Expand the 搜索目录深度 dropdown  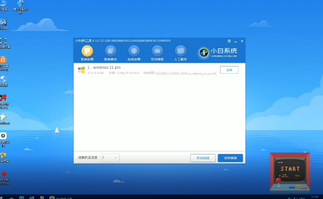110,158
